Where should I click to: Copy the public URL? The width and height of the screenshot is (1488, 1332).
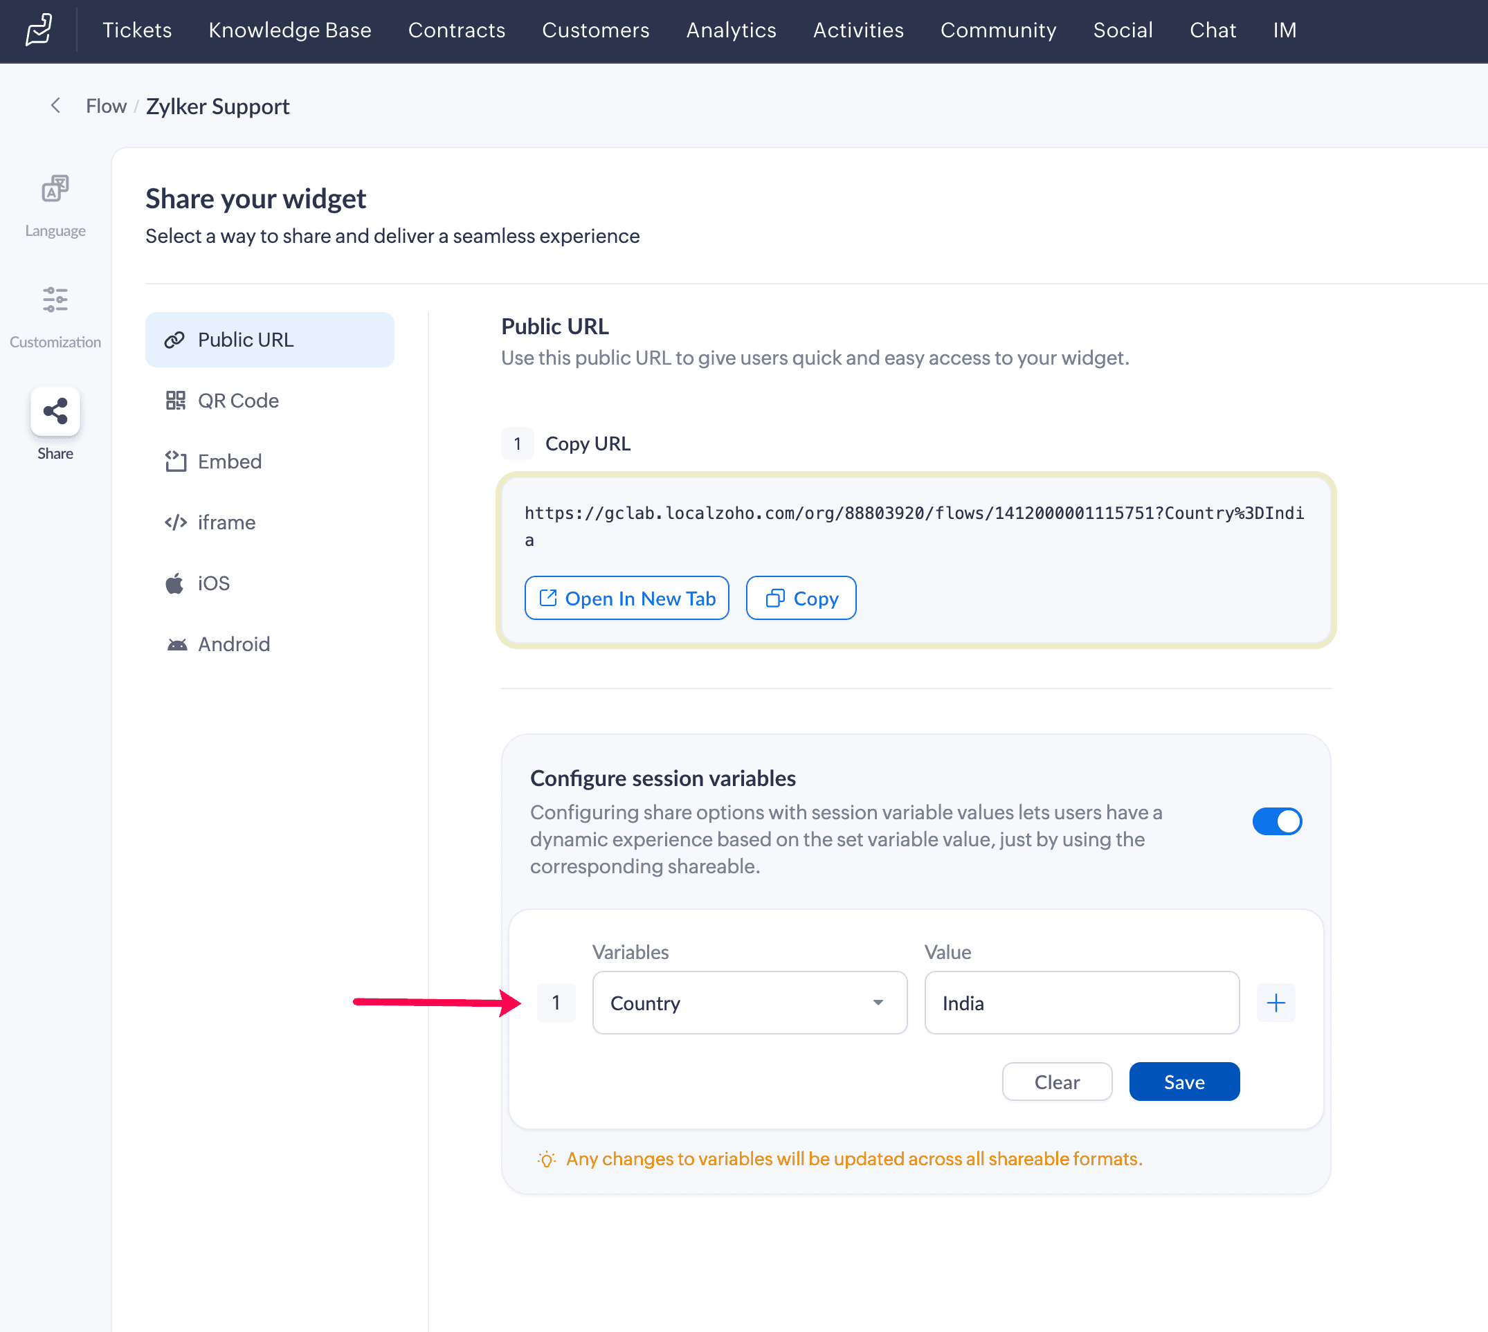(x=801, y=598)
